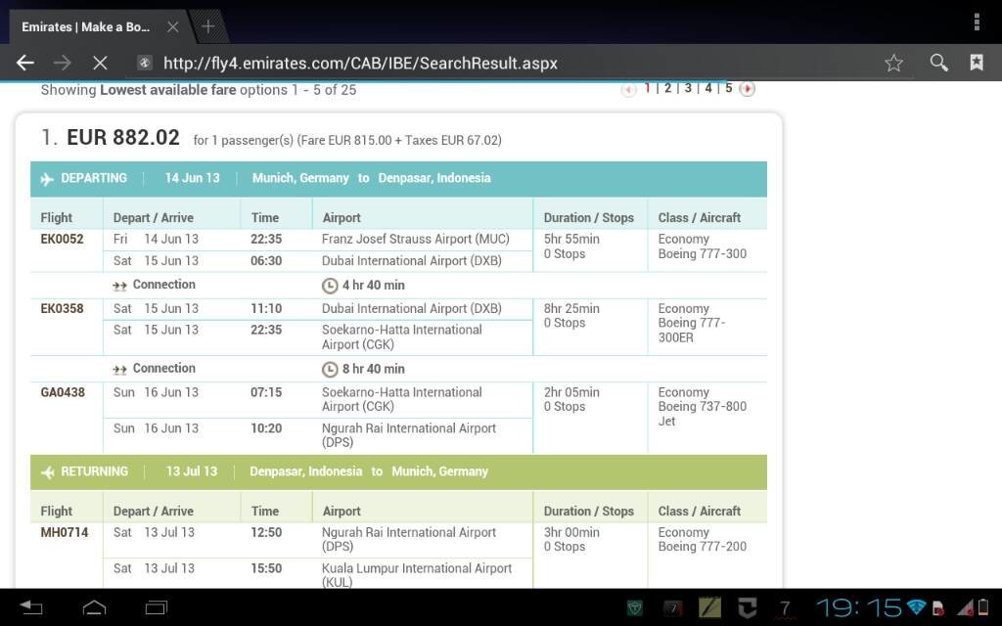The height and width of the screenshot is (626, 1002).
Task: Tap the mobile signal status icon
Action: point(964,606)
